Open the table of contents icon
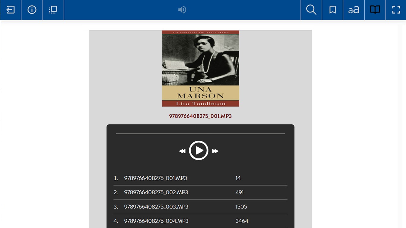406x228 pixels. tap(53, 10)
